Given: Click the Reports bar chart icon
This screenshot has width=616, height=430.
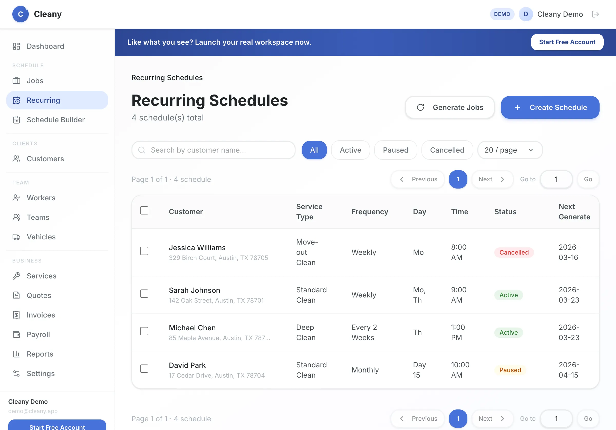Looking at the screenshot, I should pyautogui.click(x=16, y=354).
